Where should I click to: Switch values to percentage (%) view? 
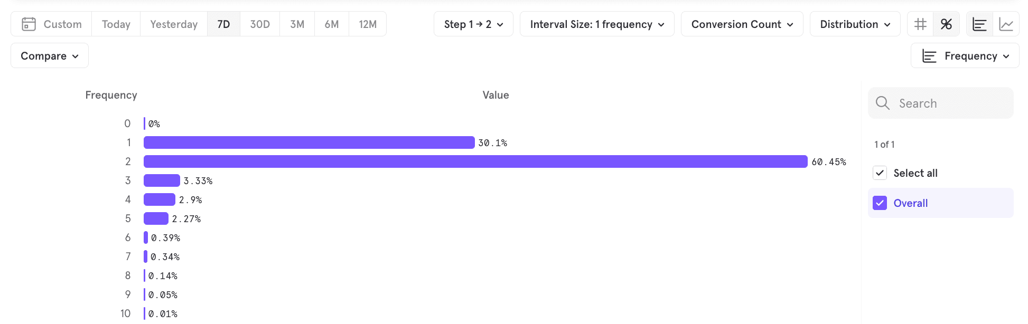946,24
